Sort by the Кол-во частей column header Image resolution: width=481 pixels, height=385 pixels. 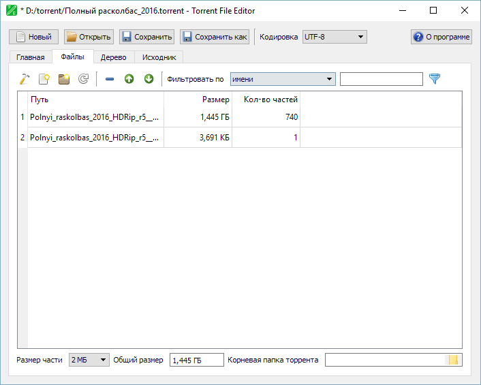[x=266, y=99]
